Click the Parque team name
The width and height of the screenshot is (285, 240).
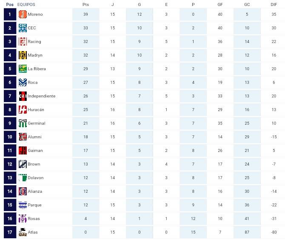35,205
